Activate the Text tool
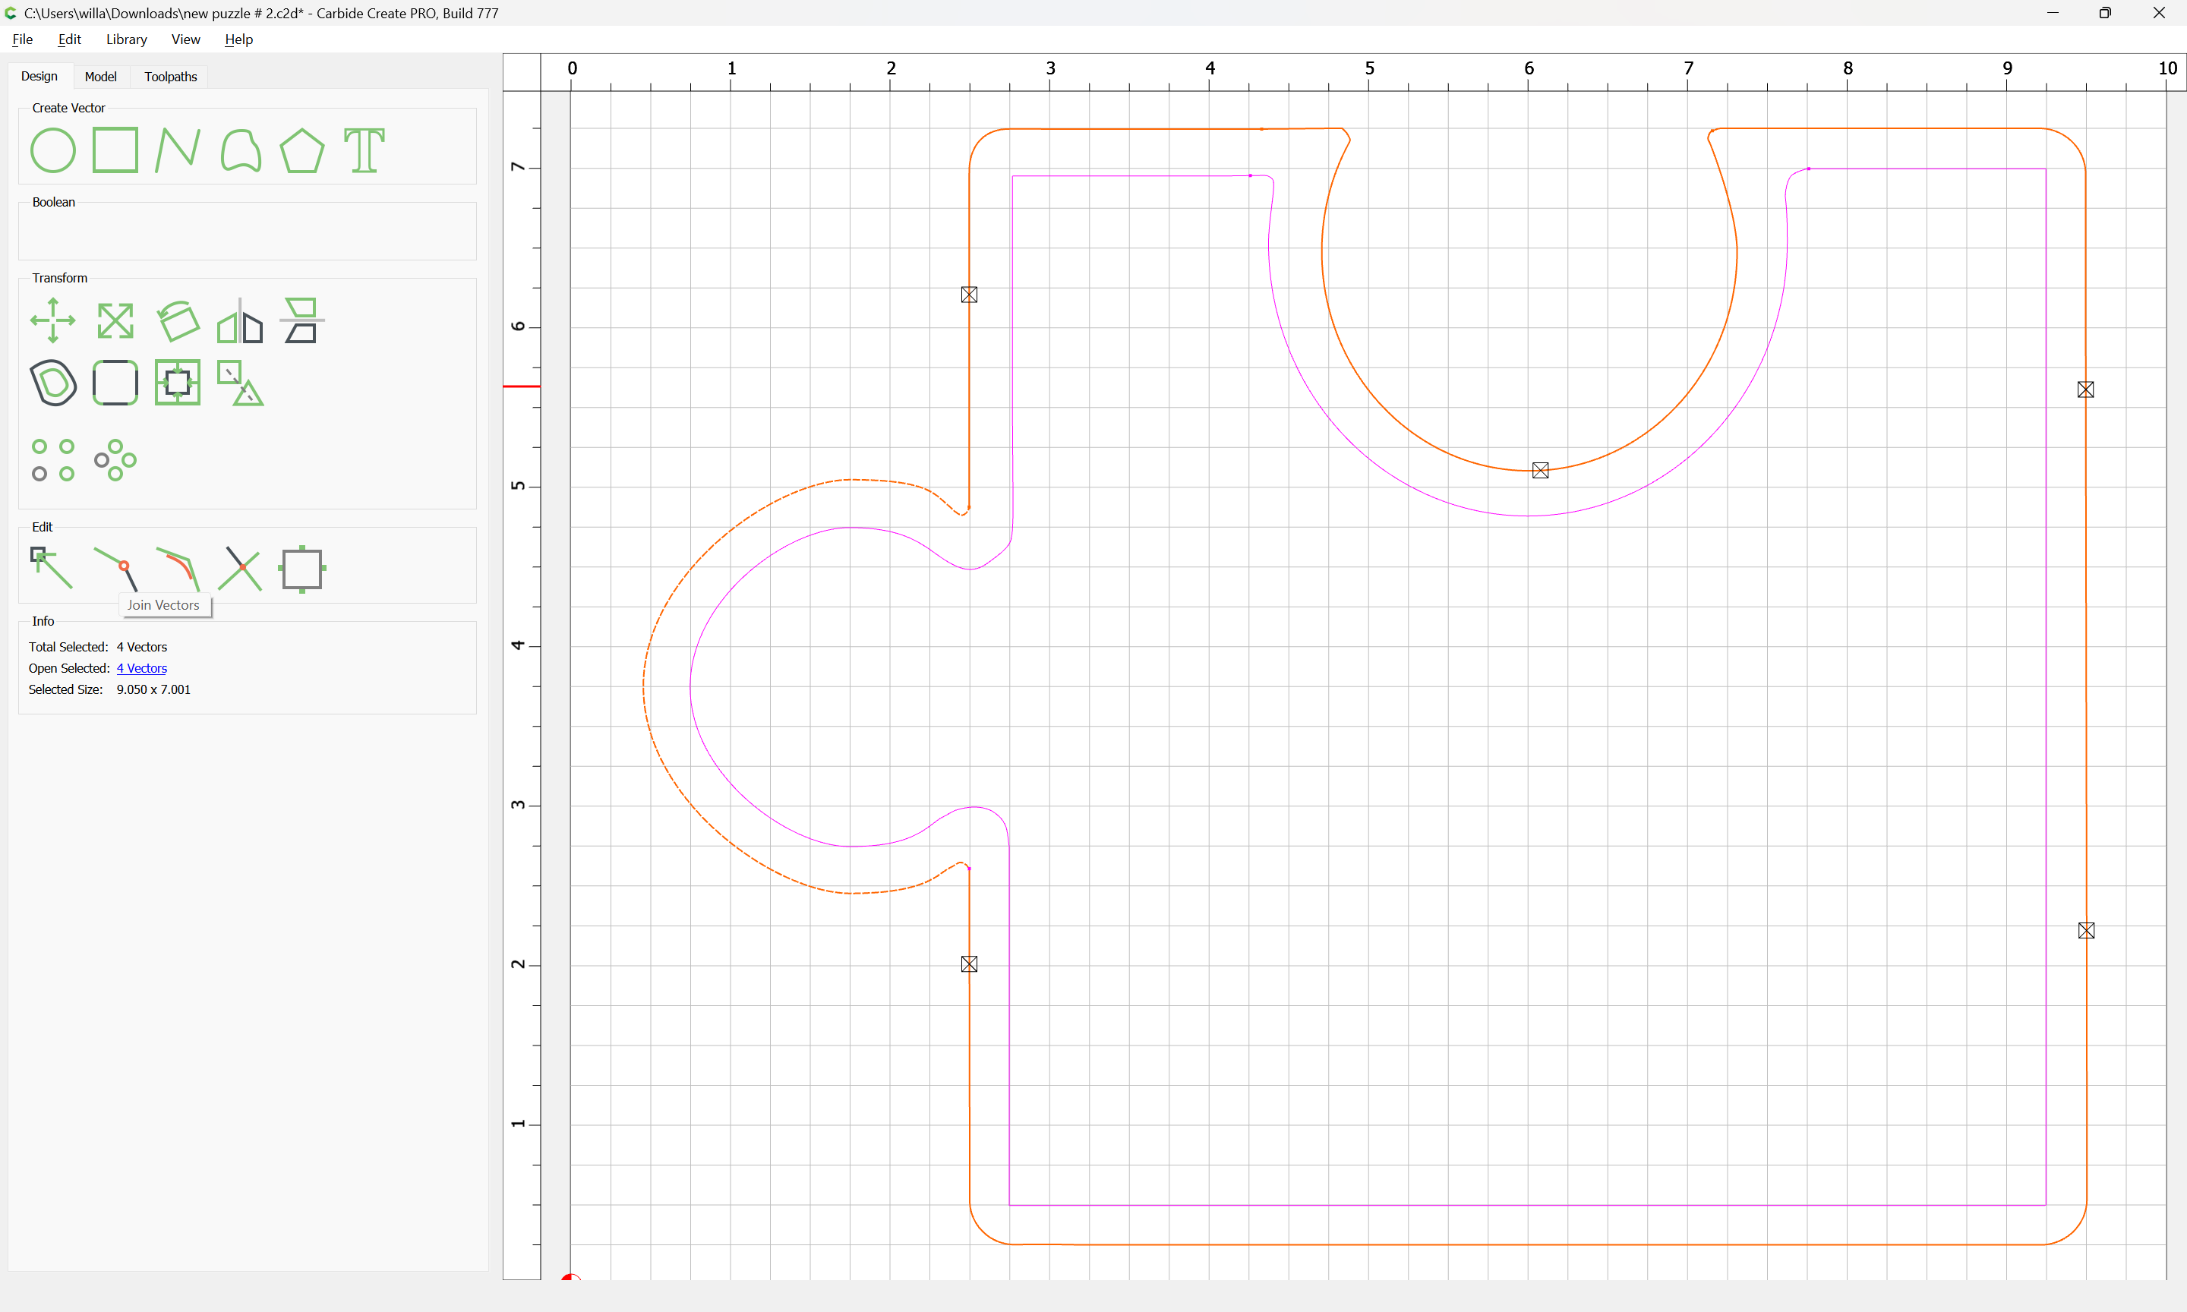The width and height of the screenshot is (2187, 1312). 364,150
